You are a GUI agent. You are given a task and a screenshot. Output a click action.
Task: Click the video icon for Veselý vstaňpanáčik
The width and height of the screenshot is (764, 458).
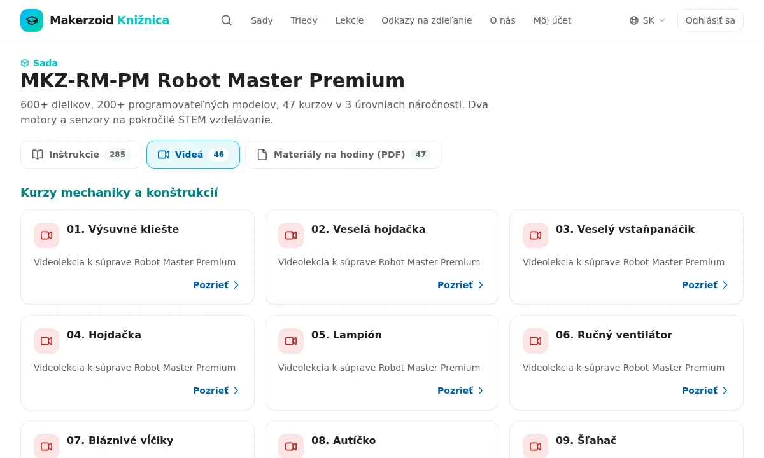click(535, 235)
